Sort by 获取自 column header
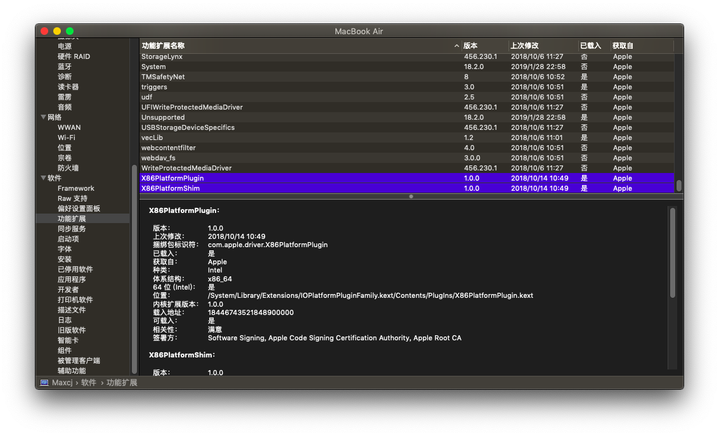This screenshot has width=719, height=436. tap(642, 46)
